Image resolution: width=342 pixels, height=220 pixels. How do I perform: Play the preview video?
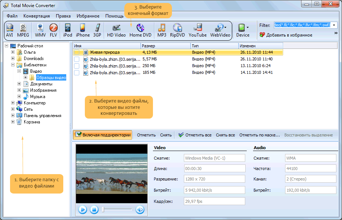click(x=83, y=210)
